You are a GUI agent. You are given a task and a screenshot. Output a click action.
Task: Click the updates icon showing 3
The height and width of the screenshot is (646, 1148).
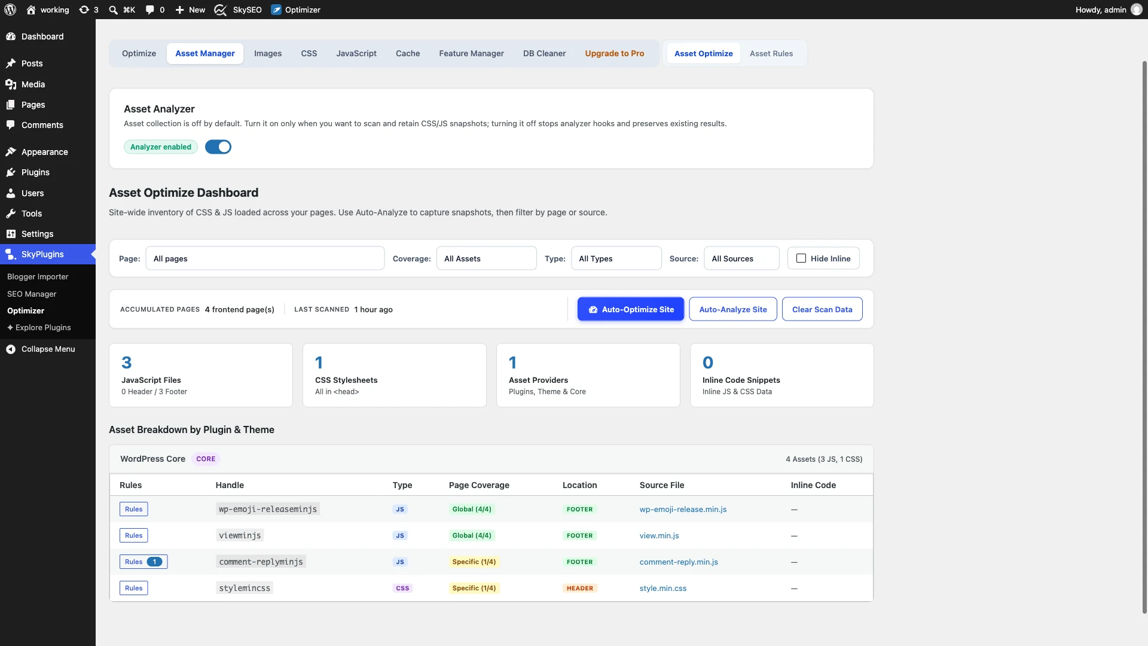[84, 10]
